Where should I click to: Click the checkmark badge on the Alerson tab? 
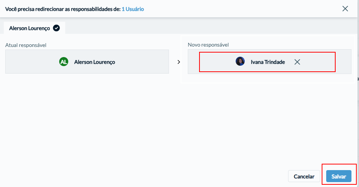coord(56,28)
